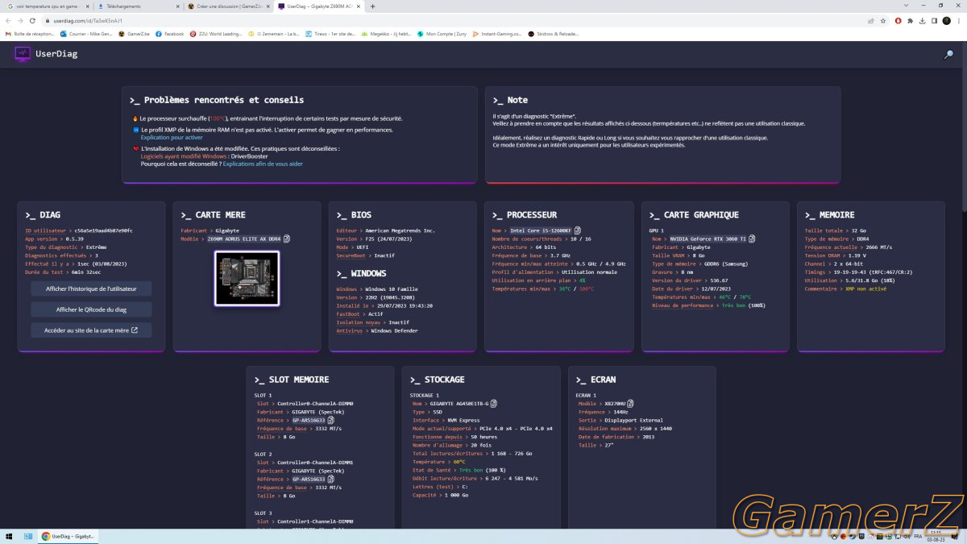Click the taskbar clock
This screenshot has height=544, width=967.
(x=936, y=536)
